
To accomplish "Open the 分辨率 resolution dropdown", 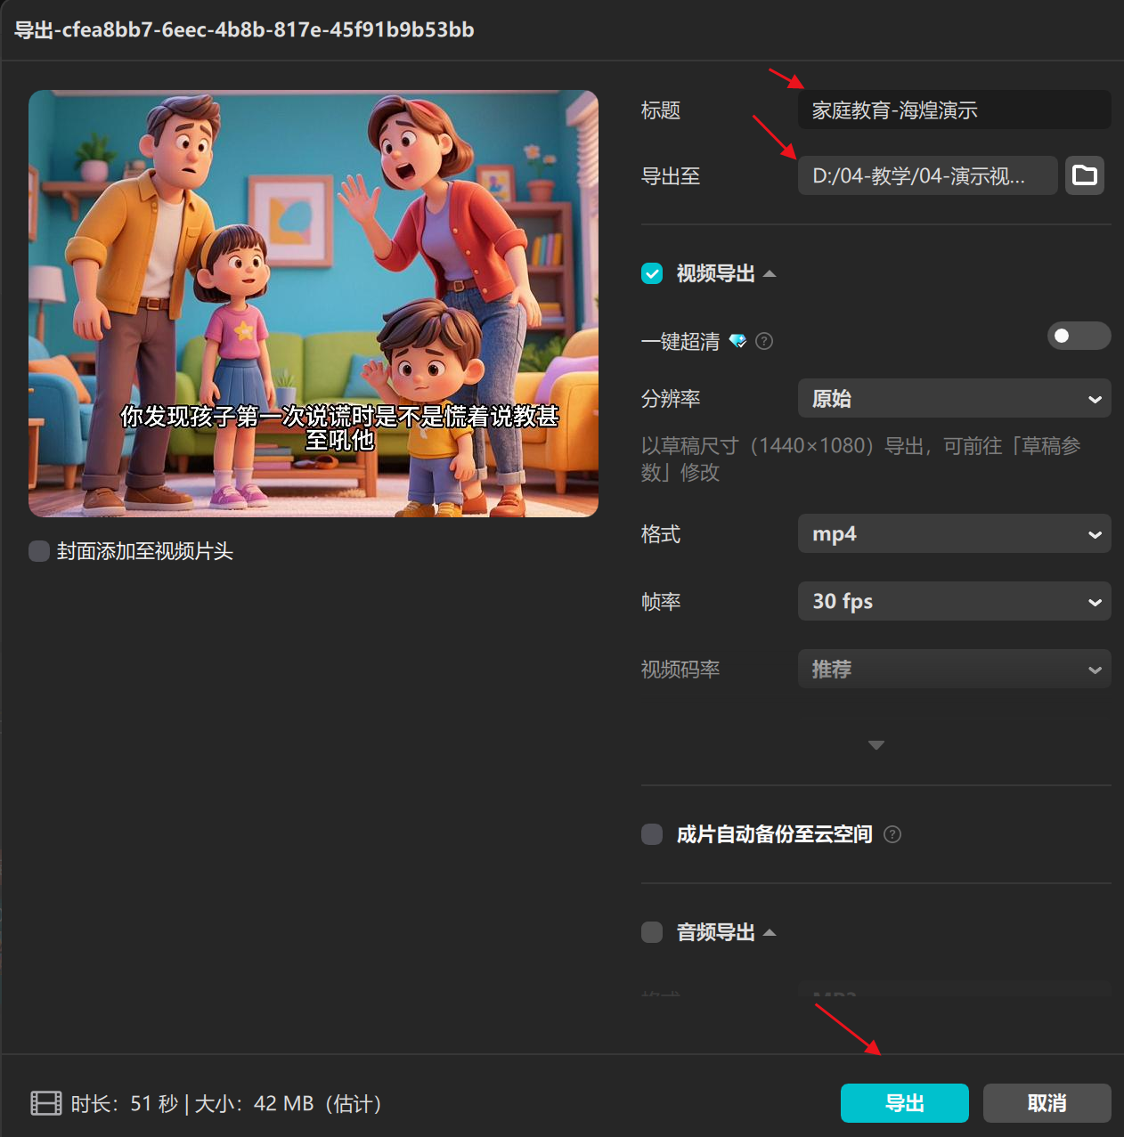I will click(x=954, y=398).
